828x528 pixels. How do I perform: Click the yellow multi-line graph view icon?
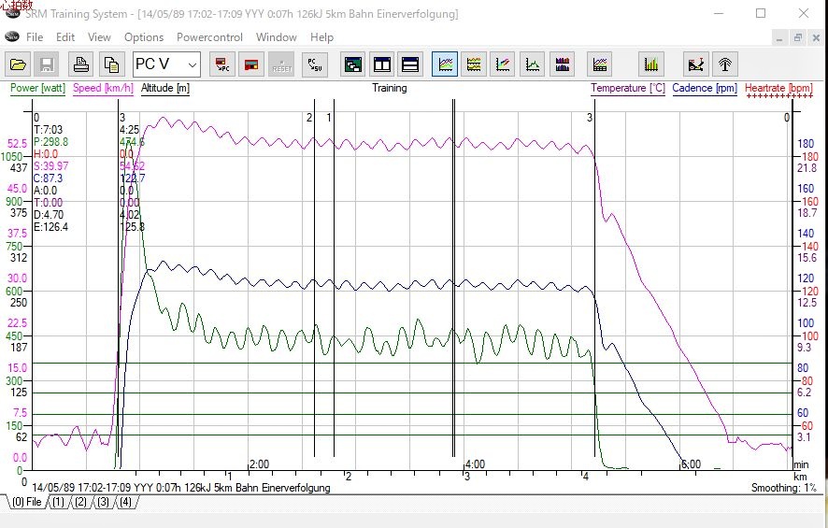pyautogui.click(x=474, y=64)
